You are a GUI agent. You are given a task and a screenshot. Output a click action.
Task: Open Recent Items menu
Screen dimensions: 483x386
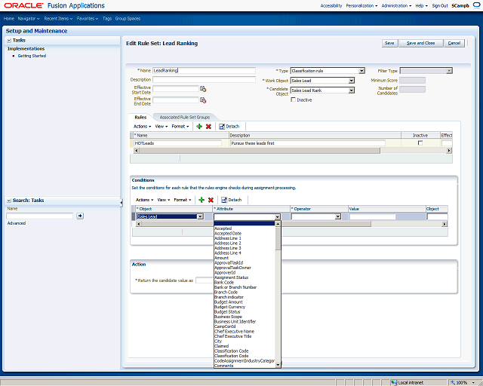58,19
